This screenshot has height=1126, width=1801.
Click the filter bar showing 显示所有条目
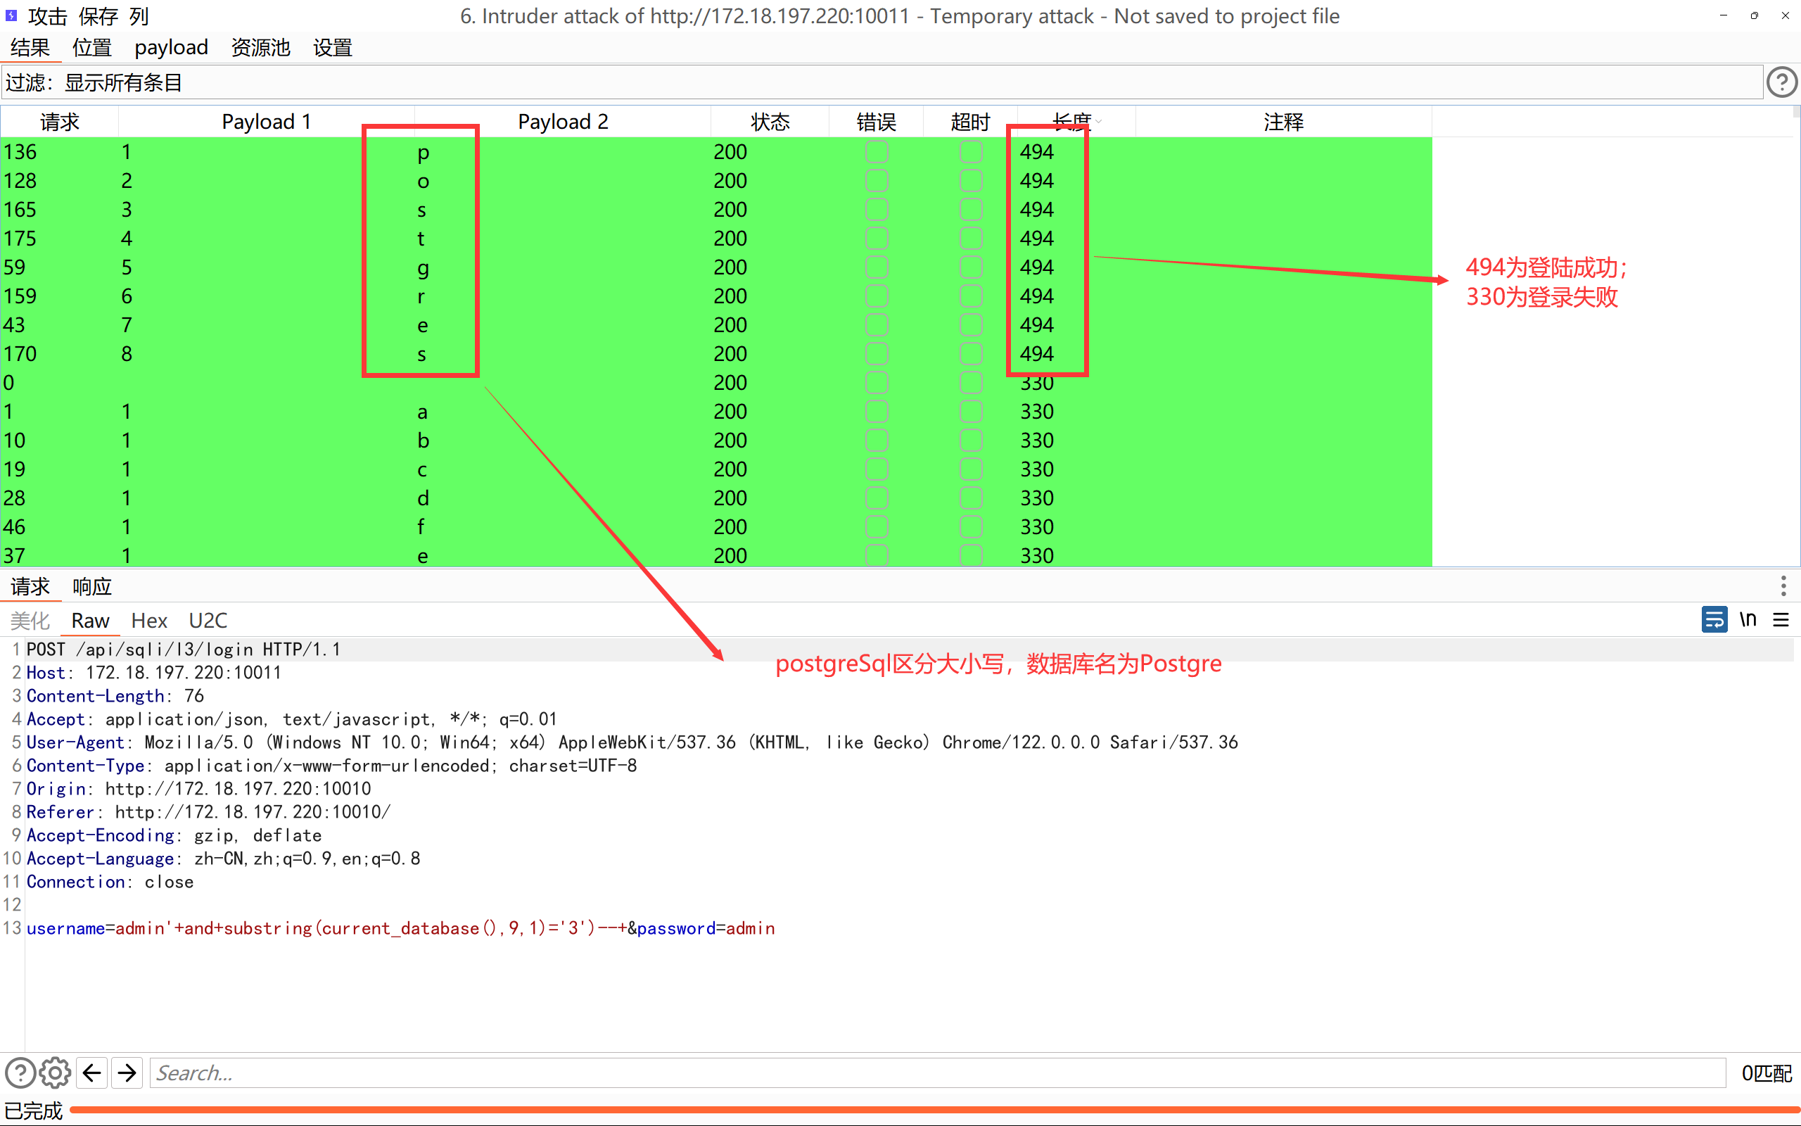click(x=878, y=82)
